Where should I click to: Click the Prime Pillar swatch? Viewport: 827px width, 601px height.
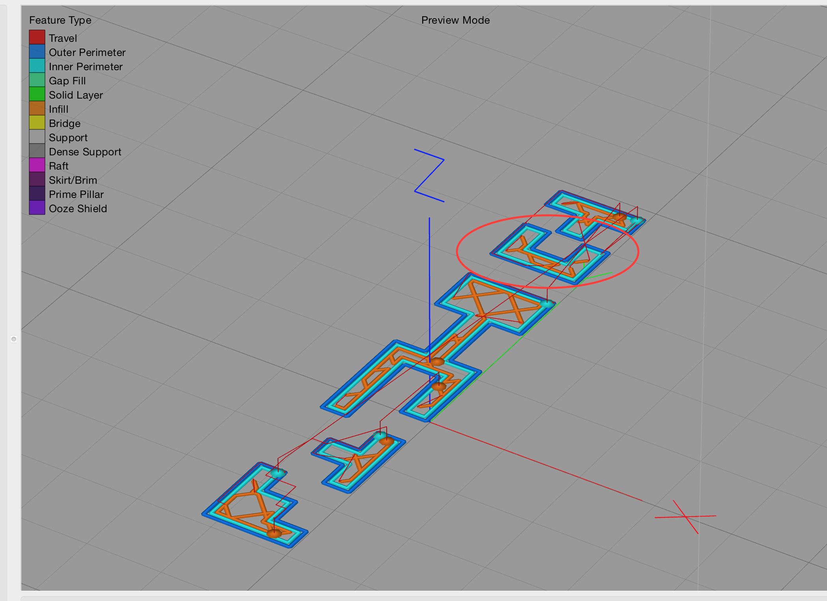point(37,194)
